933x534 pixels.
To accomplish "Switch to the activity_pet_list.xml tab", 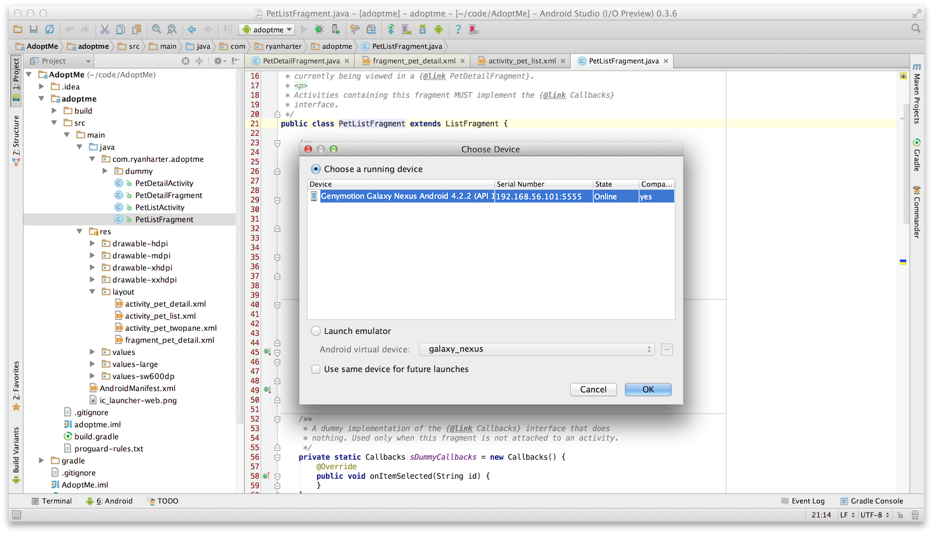I will coord(522,61).
